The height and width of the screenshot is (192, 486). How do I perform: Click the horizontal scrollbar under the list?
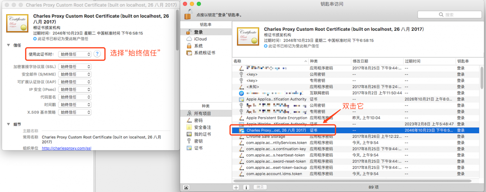click(x=352, y=181)
